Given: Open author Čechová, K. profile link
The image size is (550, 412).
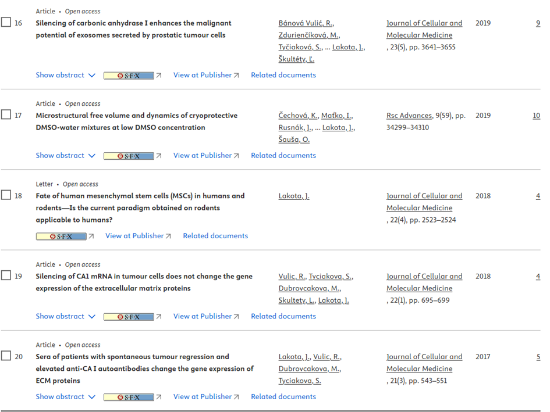Looking at the screenshot, I should 297,116.
